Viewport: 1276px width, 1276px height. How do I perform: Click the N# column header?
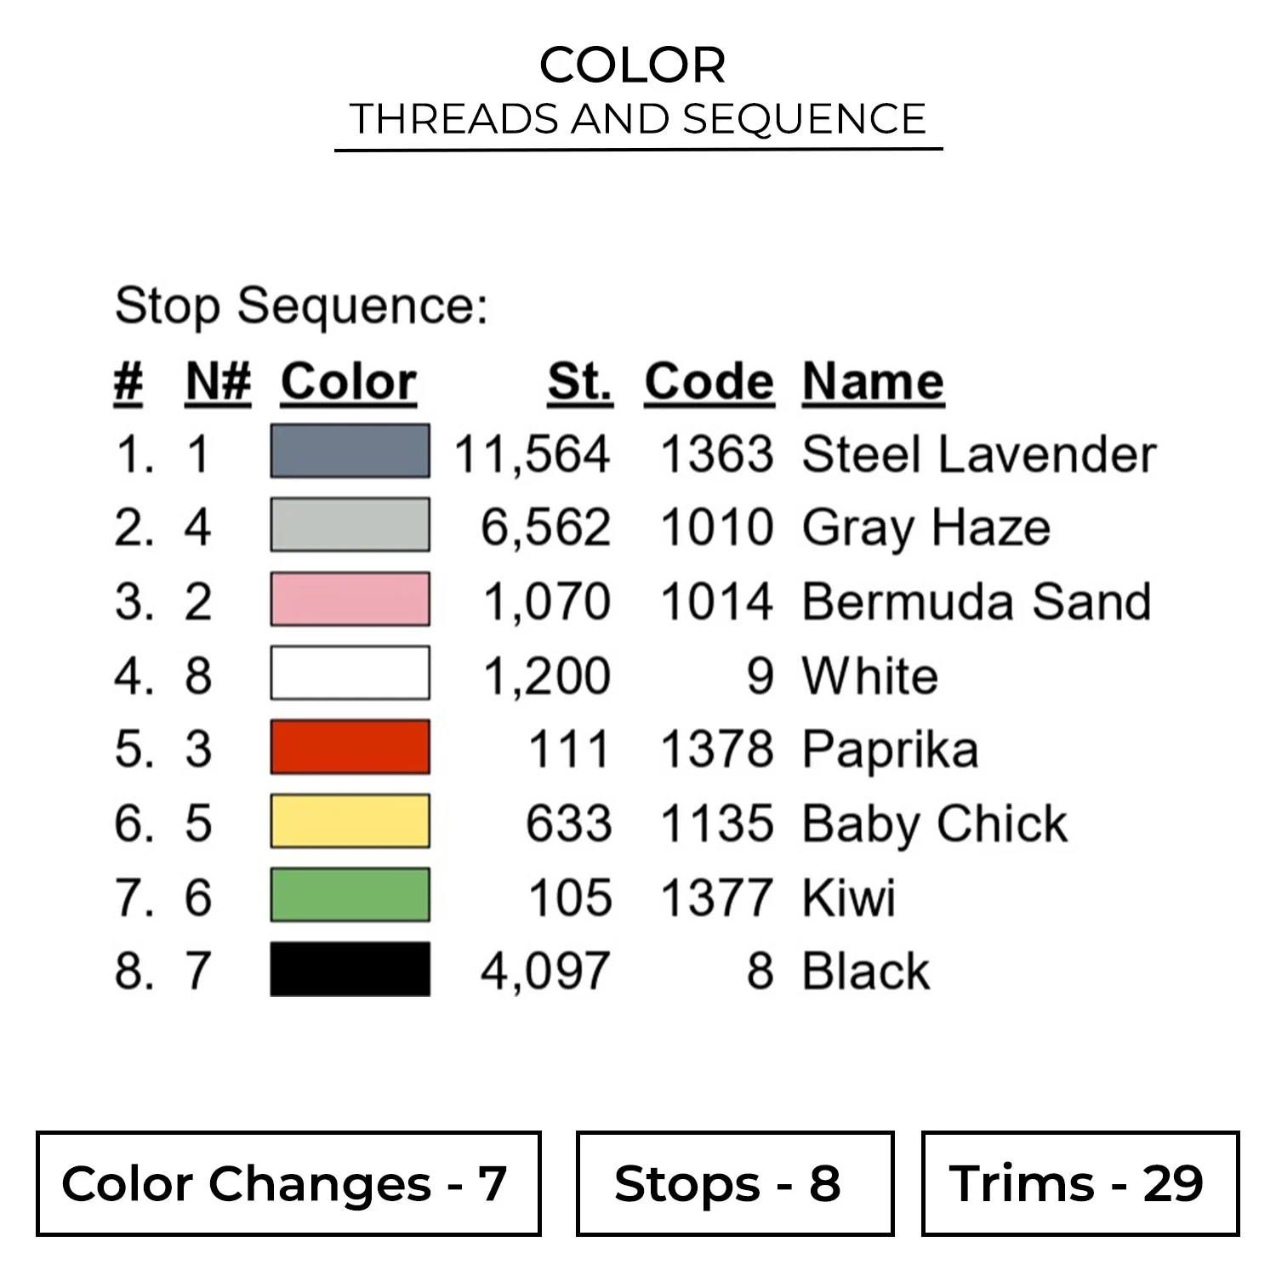point(218,381)
